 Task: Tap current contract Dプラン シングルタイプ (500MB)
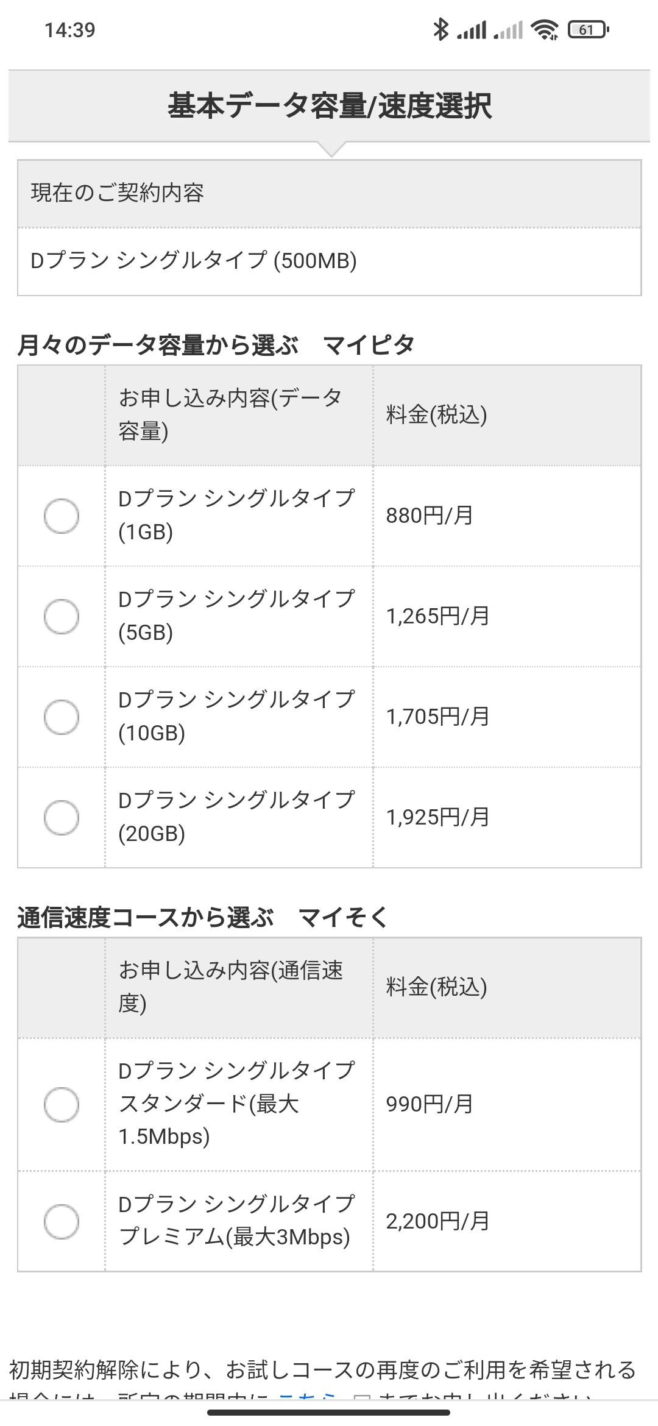point(194,261)
